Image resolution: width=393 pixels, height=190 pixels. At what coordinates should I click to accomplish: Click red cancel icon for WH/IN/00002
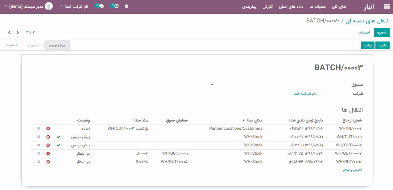point(48,129)
